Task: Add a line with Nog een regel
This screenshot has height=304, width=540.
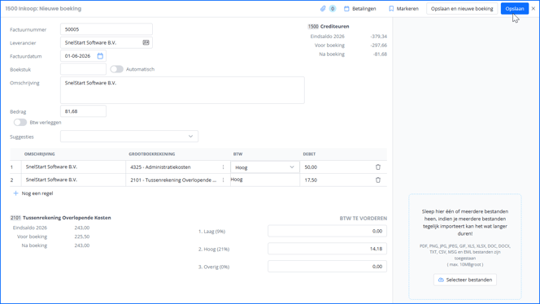Action: click(x=33, y=193)
